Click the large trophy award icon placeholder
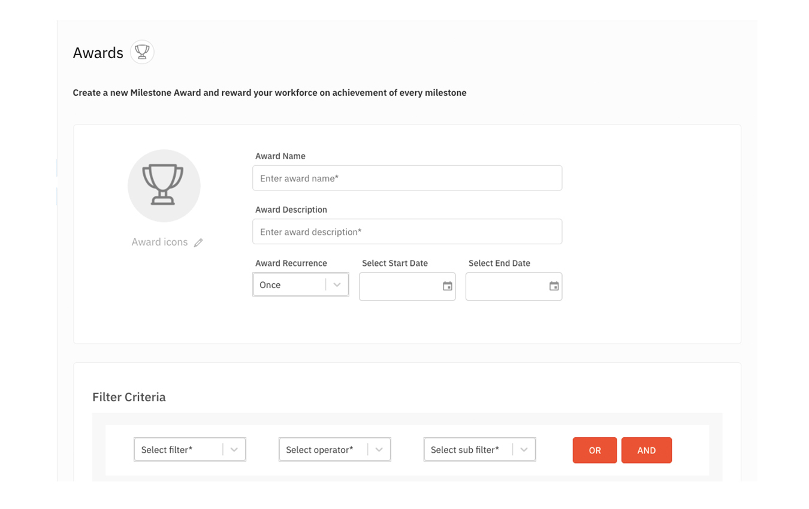809x509 pixels. coord(164,186)
